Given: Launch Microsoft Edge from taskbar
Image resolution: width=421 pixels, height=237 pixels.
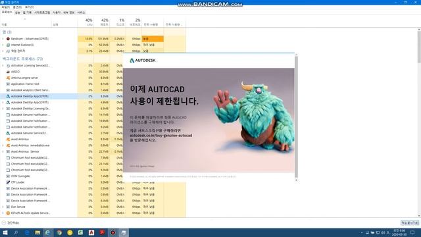Looking at the screenshot, I should (27, 232).
